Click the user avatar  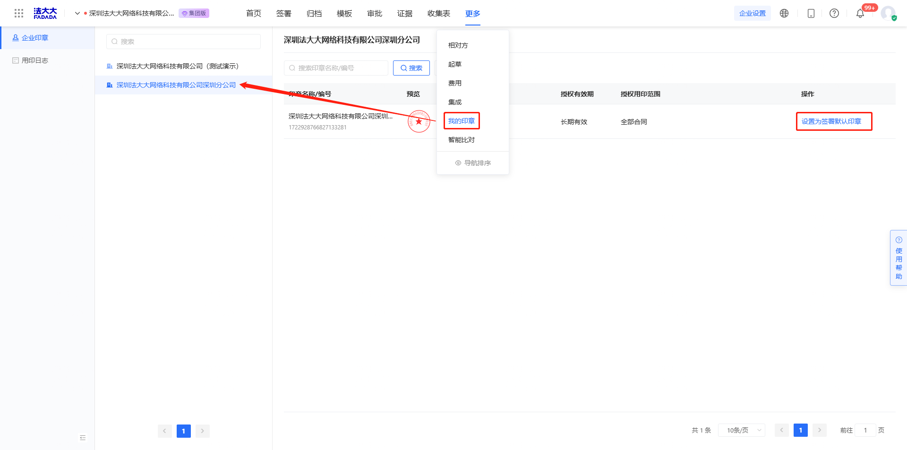pyautogui.click(x=888, y=13)
